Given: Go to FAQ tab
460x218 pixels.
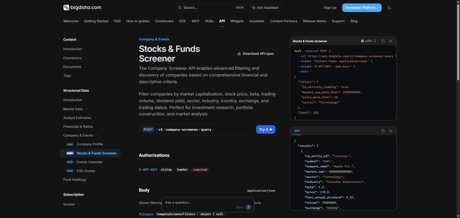Looking at the screenshot, I should coord(117,21).
